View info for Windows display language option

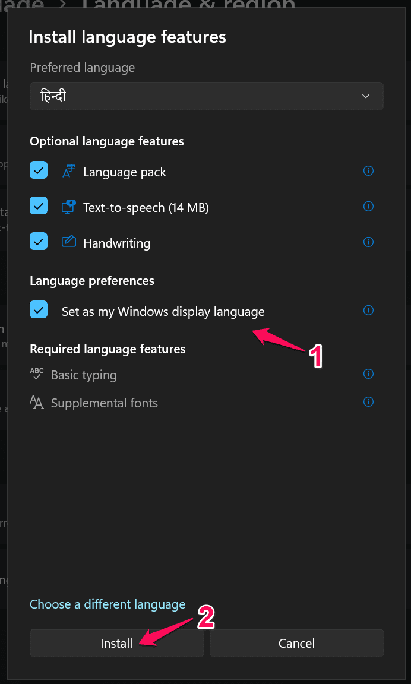point(368,311)
